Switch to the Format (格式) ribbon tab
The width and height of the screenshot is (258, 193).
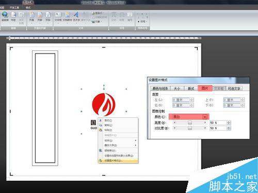[28, 8]
